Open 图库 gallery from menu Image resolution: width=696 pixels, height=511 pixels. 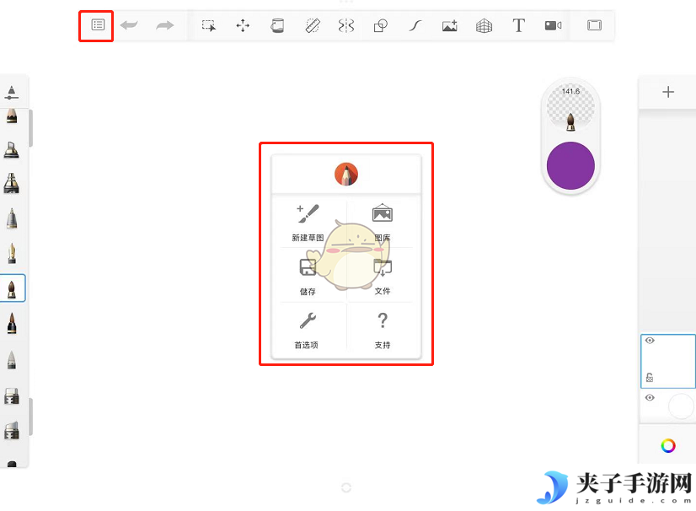(383, 223)
